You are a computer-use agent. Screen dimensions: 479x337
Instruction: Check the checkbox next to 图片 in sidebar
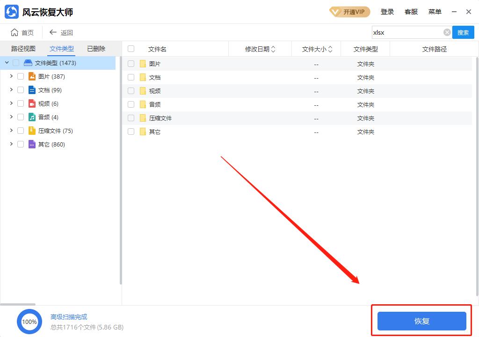(x=21, y=76)
